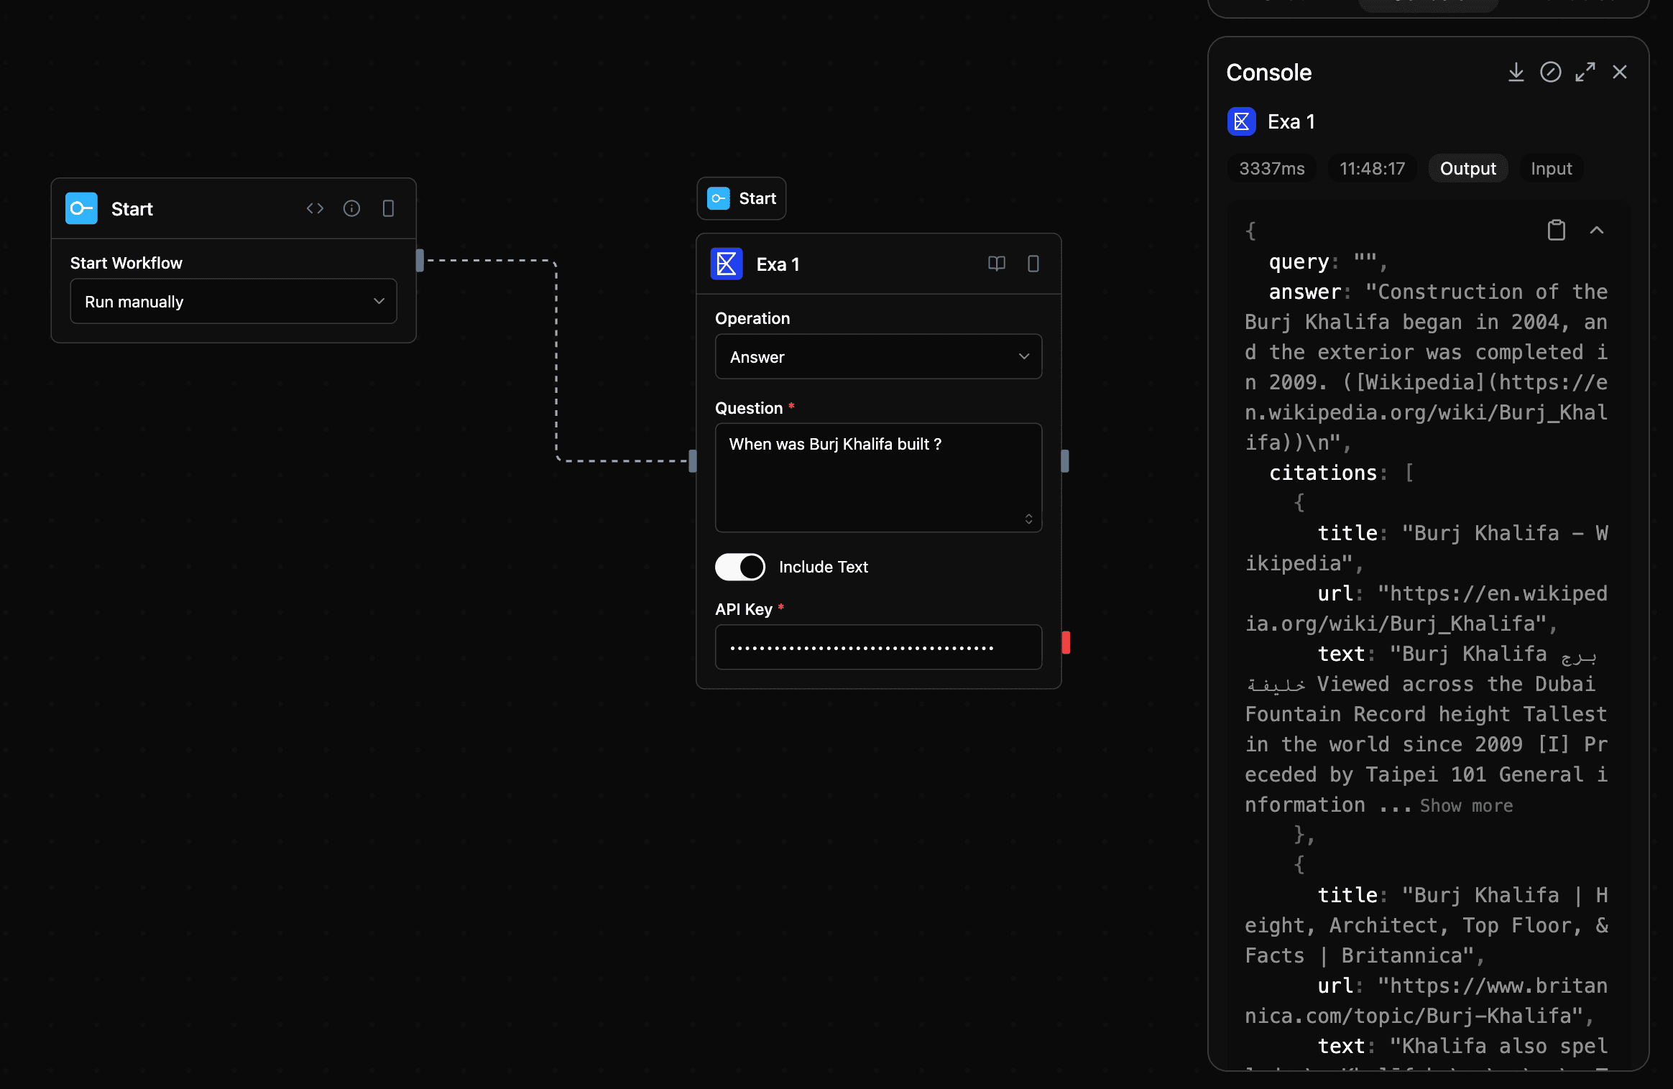This screenshot has width=1673, height=1089.
Task: Select the Output tab in Console
Action: pos(1467,168)
